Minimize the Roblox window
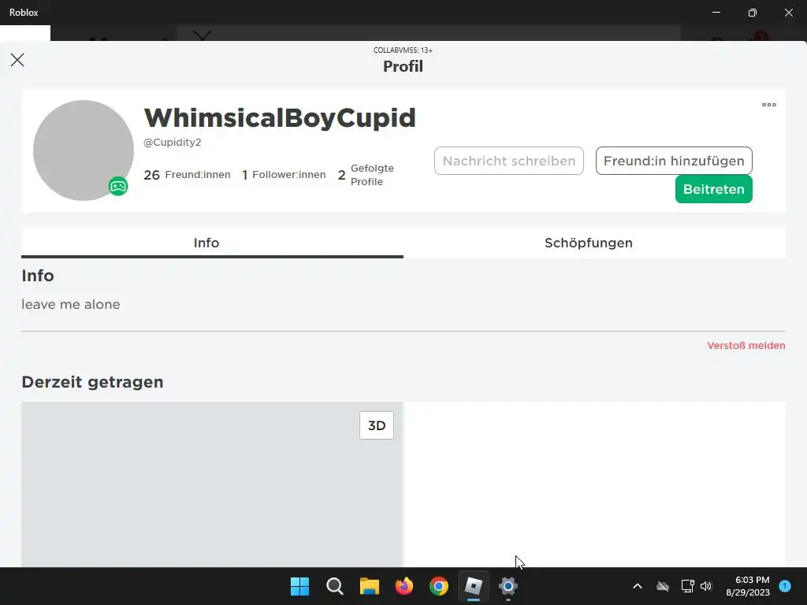Viewport: 807px width, 605px height. [716, 13]
